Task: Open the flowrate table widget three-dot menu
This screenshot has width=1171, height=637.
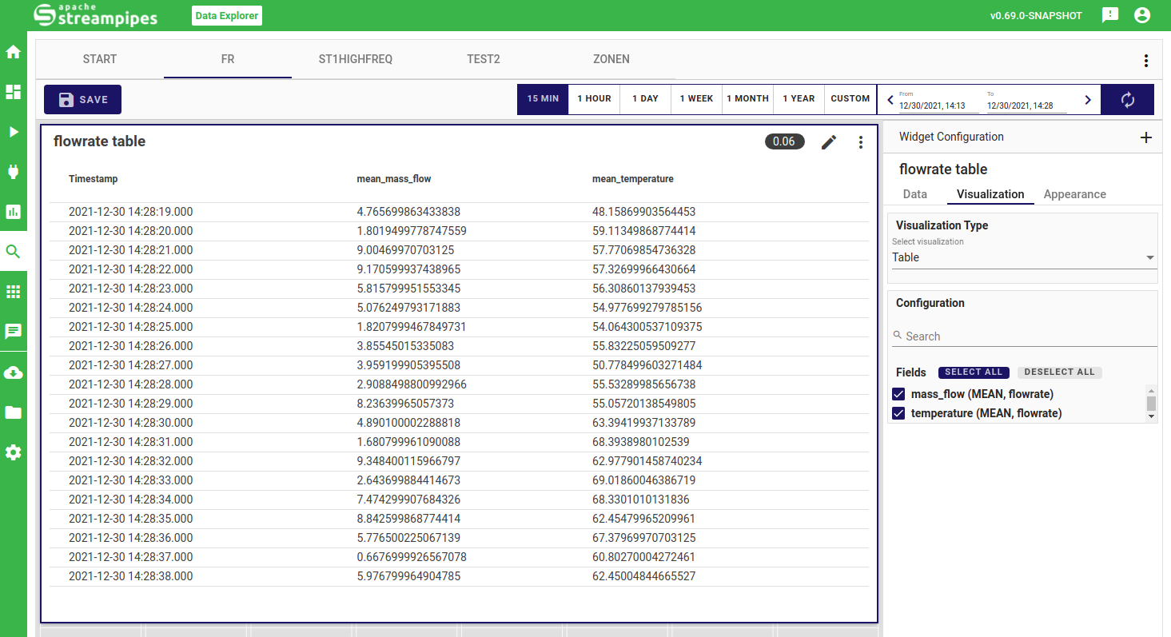Action: [861, 142]
